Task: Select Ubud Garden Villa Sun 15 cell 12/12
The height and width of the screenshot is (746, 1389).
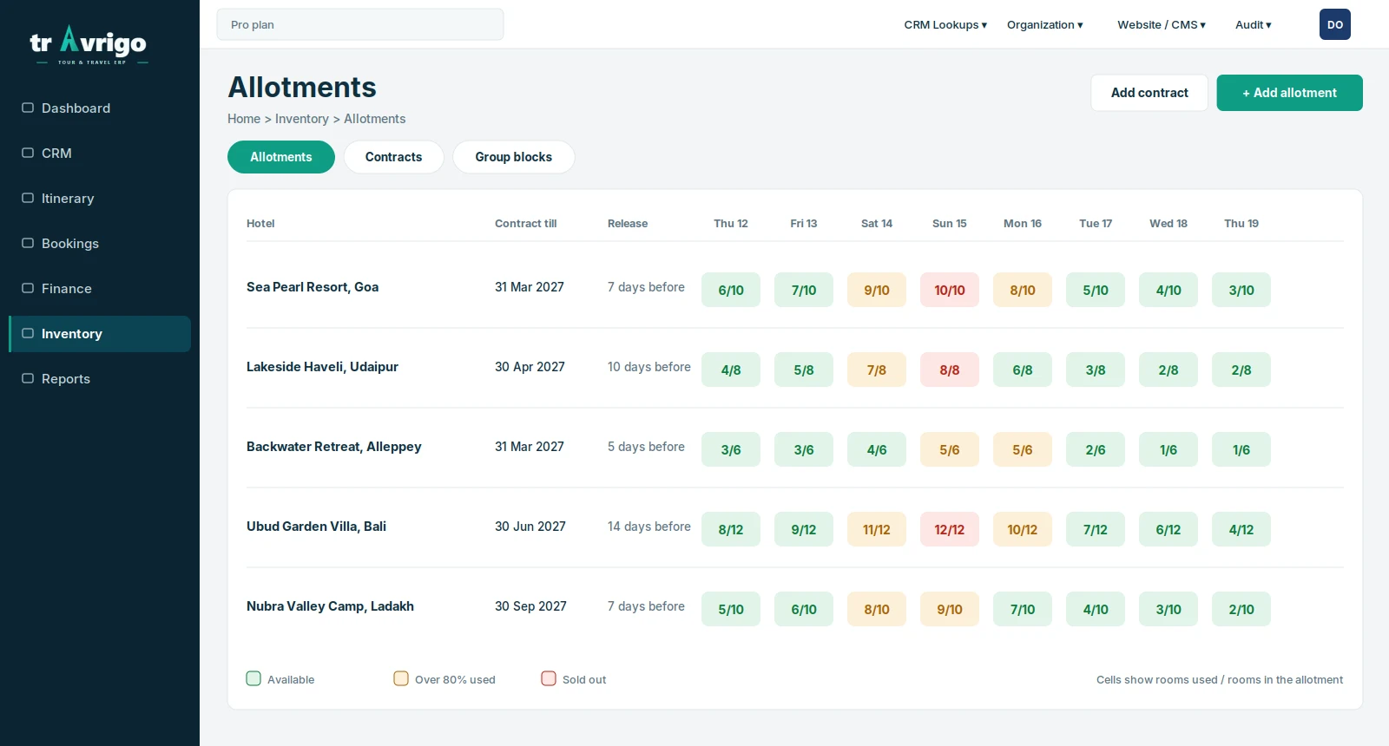Action: (950, 529)
